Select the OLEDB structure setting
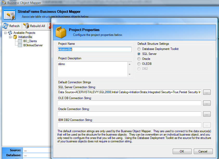219x159 pixels. point(139,64)
